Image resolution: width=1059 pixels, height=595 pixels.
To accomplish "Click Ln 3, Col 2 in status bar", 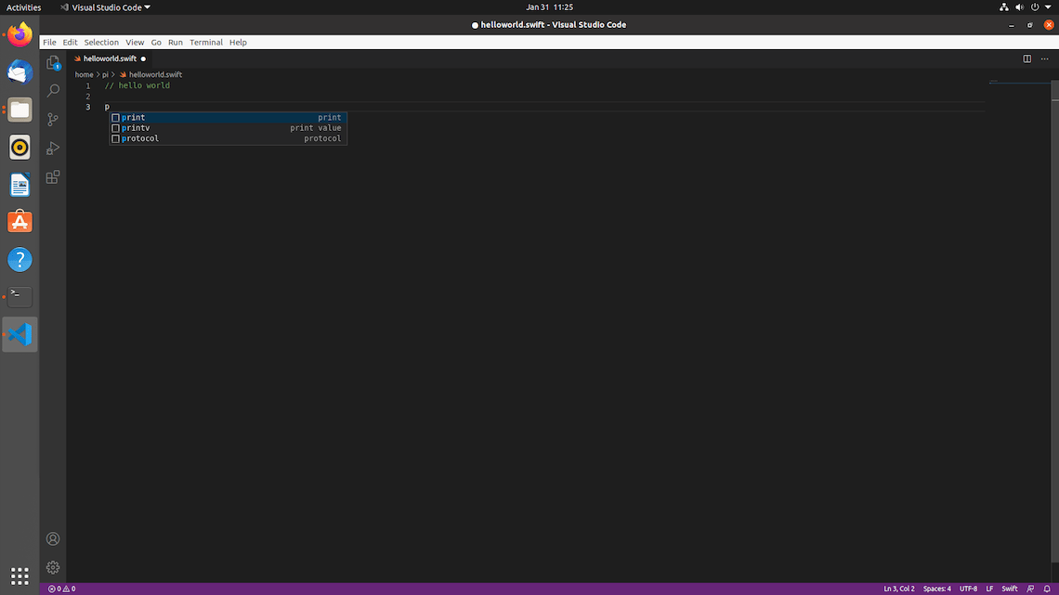I will (x=899, y=589).
